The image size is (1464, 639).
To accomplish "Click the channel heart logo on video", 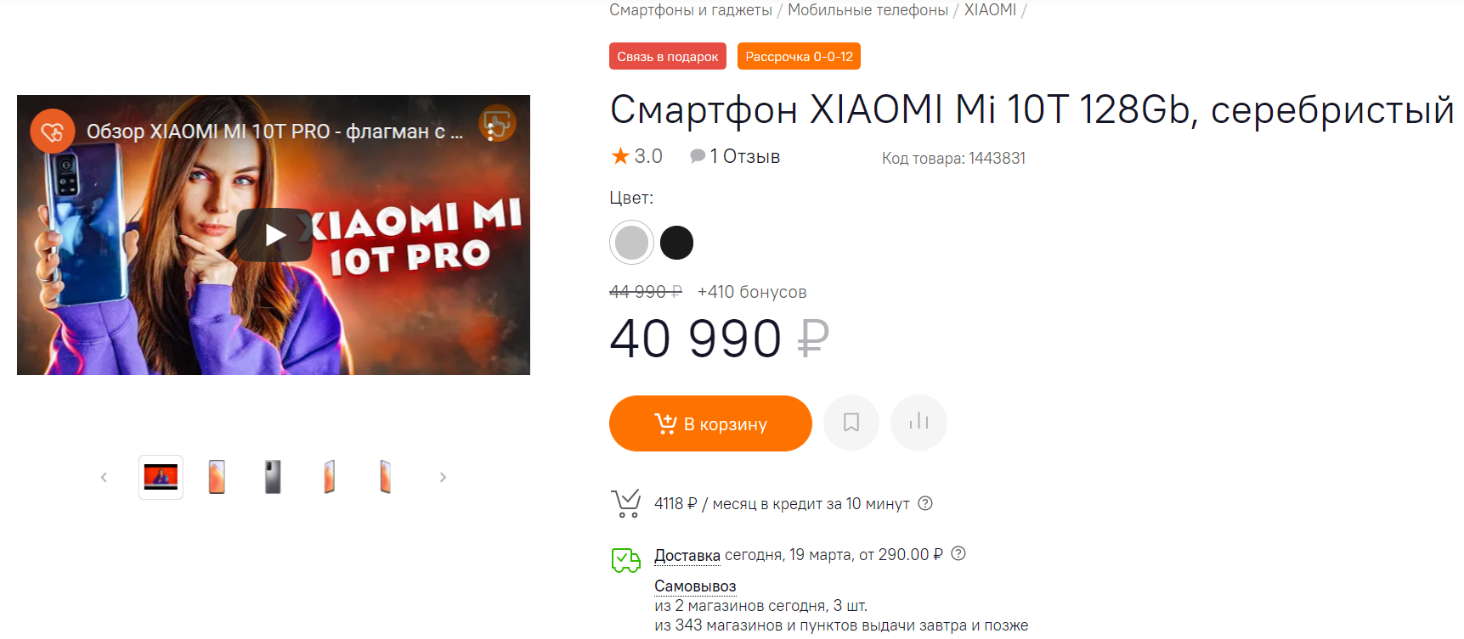I will [x=52, y=132].
